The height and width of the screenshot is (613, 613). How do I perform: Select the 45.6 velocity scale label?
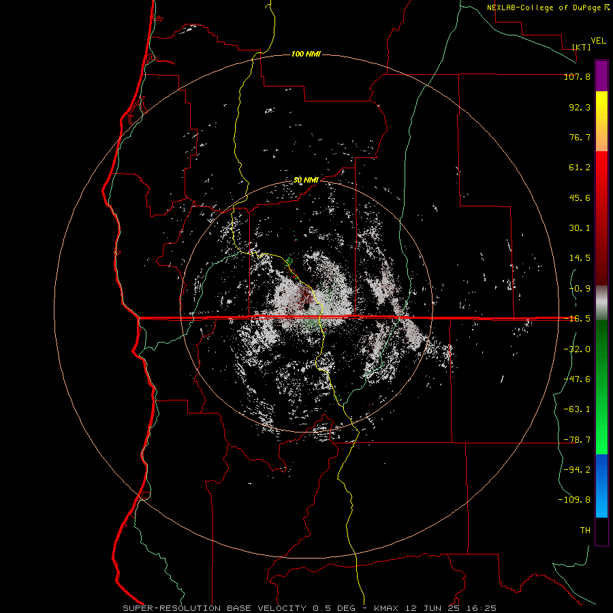(580, 198)
